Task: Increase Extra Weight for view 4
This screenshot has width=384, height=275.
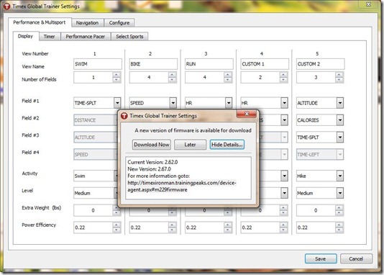Action: (x=283, y=207)
